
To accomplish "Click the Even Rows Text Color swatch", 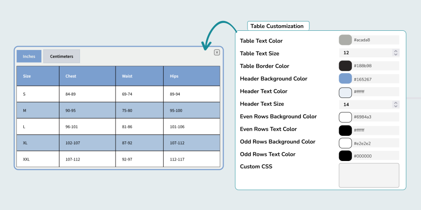I will click(345, 130).
